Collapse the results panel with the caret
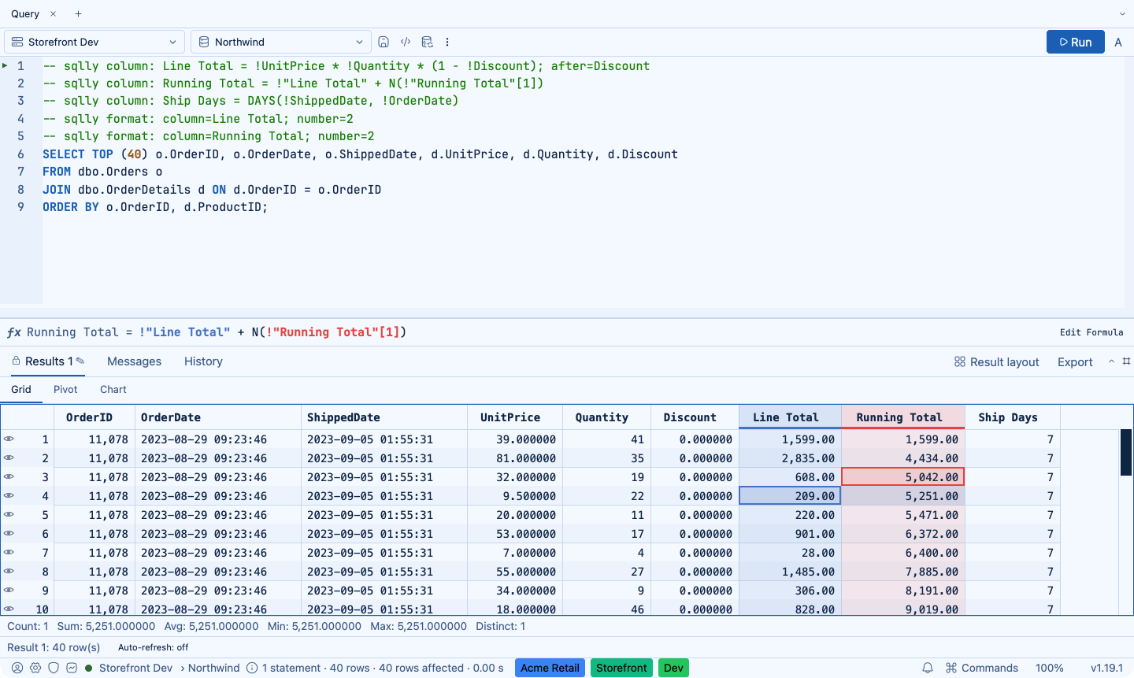1134x678 pixels. [1111, 361]
